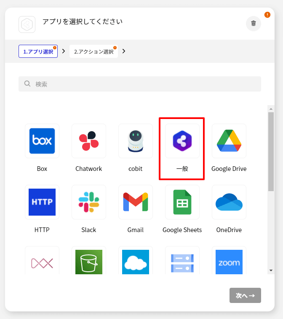Choose the Chatwork app icon
Viewport: 283px width, 319px height.
[89, 141]
